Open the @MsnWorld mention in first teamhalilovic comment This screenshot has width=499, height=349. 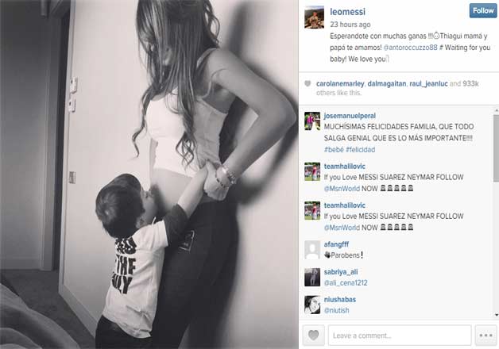point(342,189)
